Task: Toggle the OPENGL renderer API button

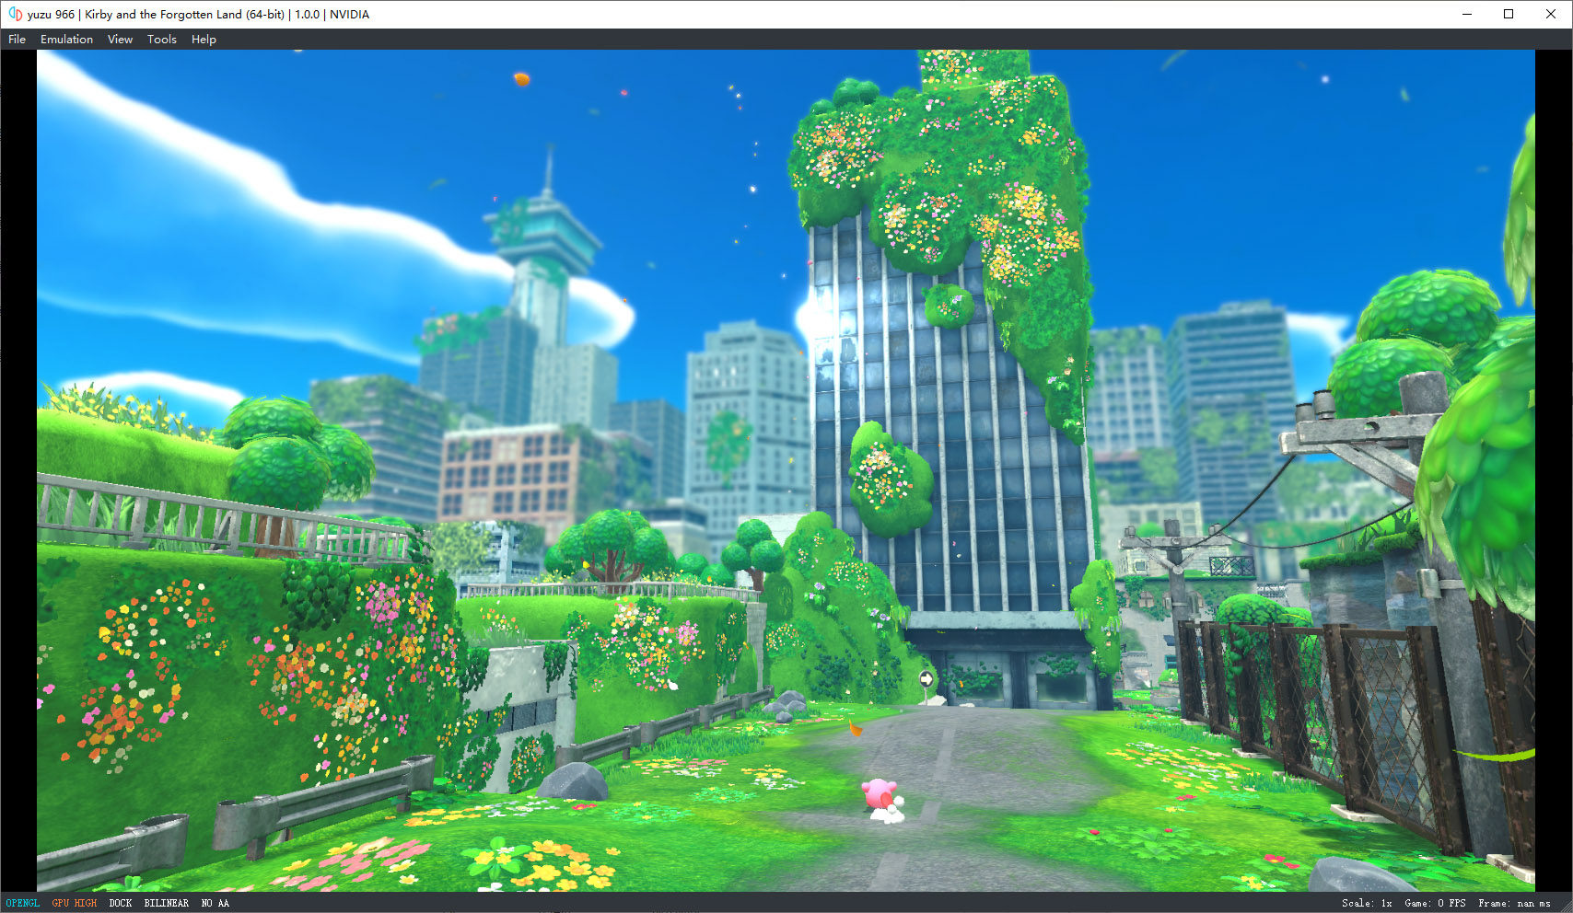Action: coord(23,903)
